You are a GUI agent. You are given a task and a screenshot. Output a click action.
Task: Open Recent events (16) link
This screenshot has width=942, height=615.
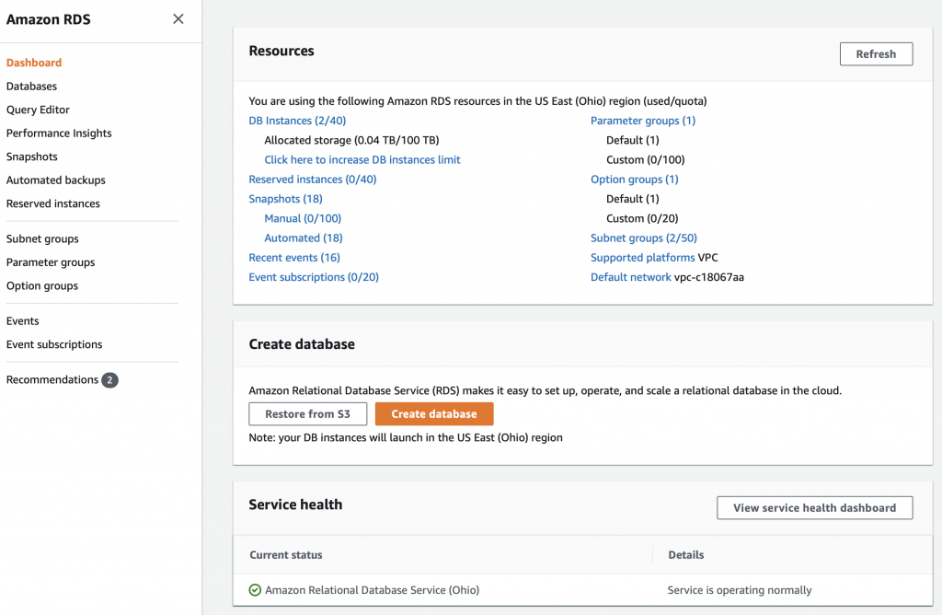pos(294,257)
